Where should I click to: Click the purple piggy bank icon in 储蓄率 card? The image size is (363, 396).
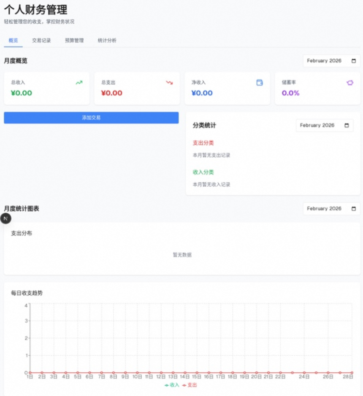point(349,82)
